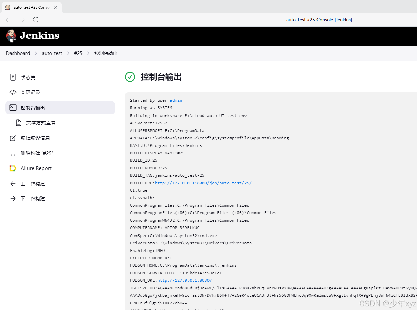Open Dashboard breadcrumb link

pyautogui.click(x=18, y=53)
